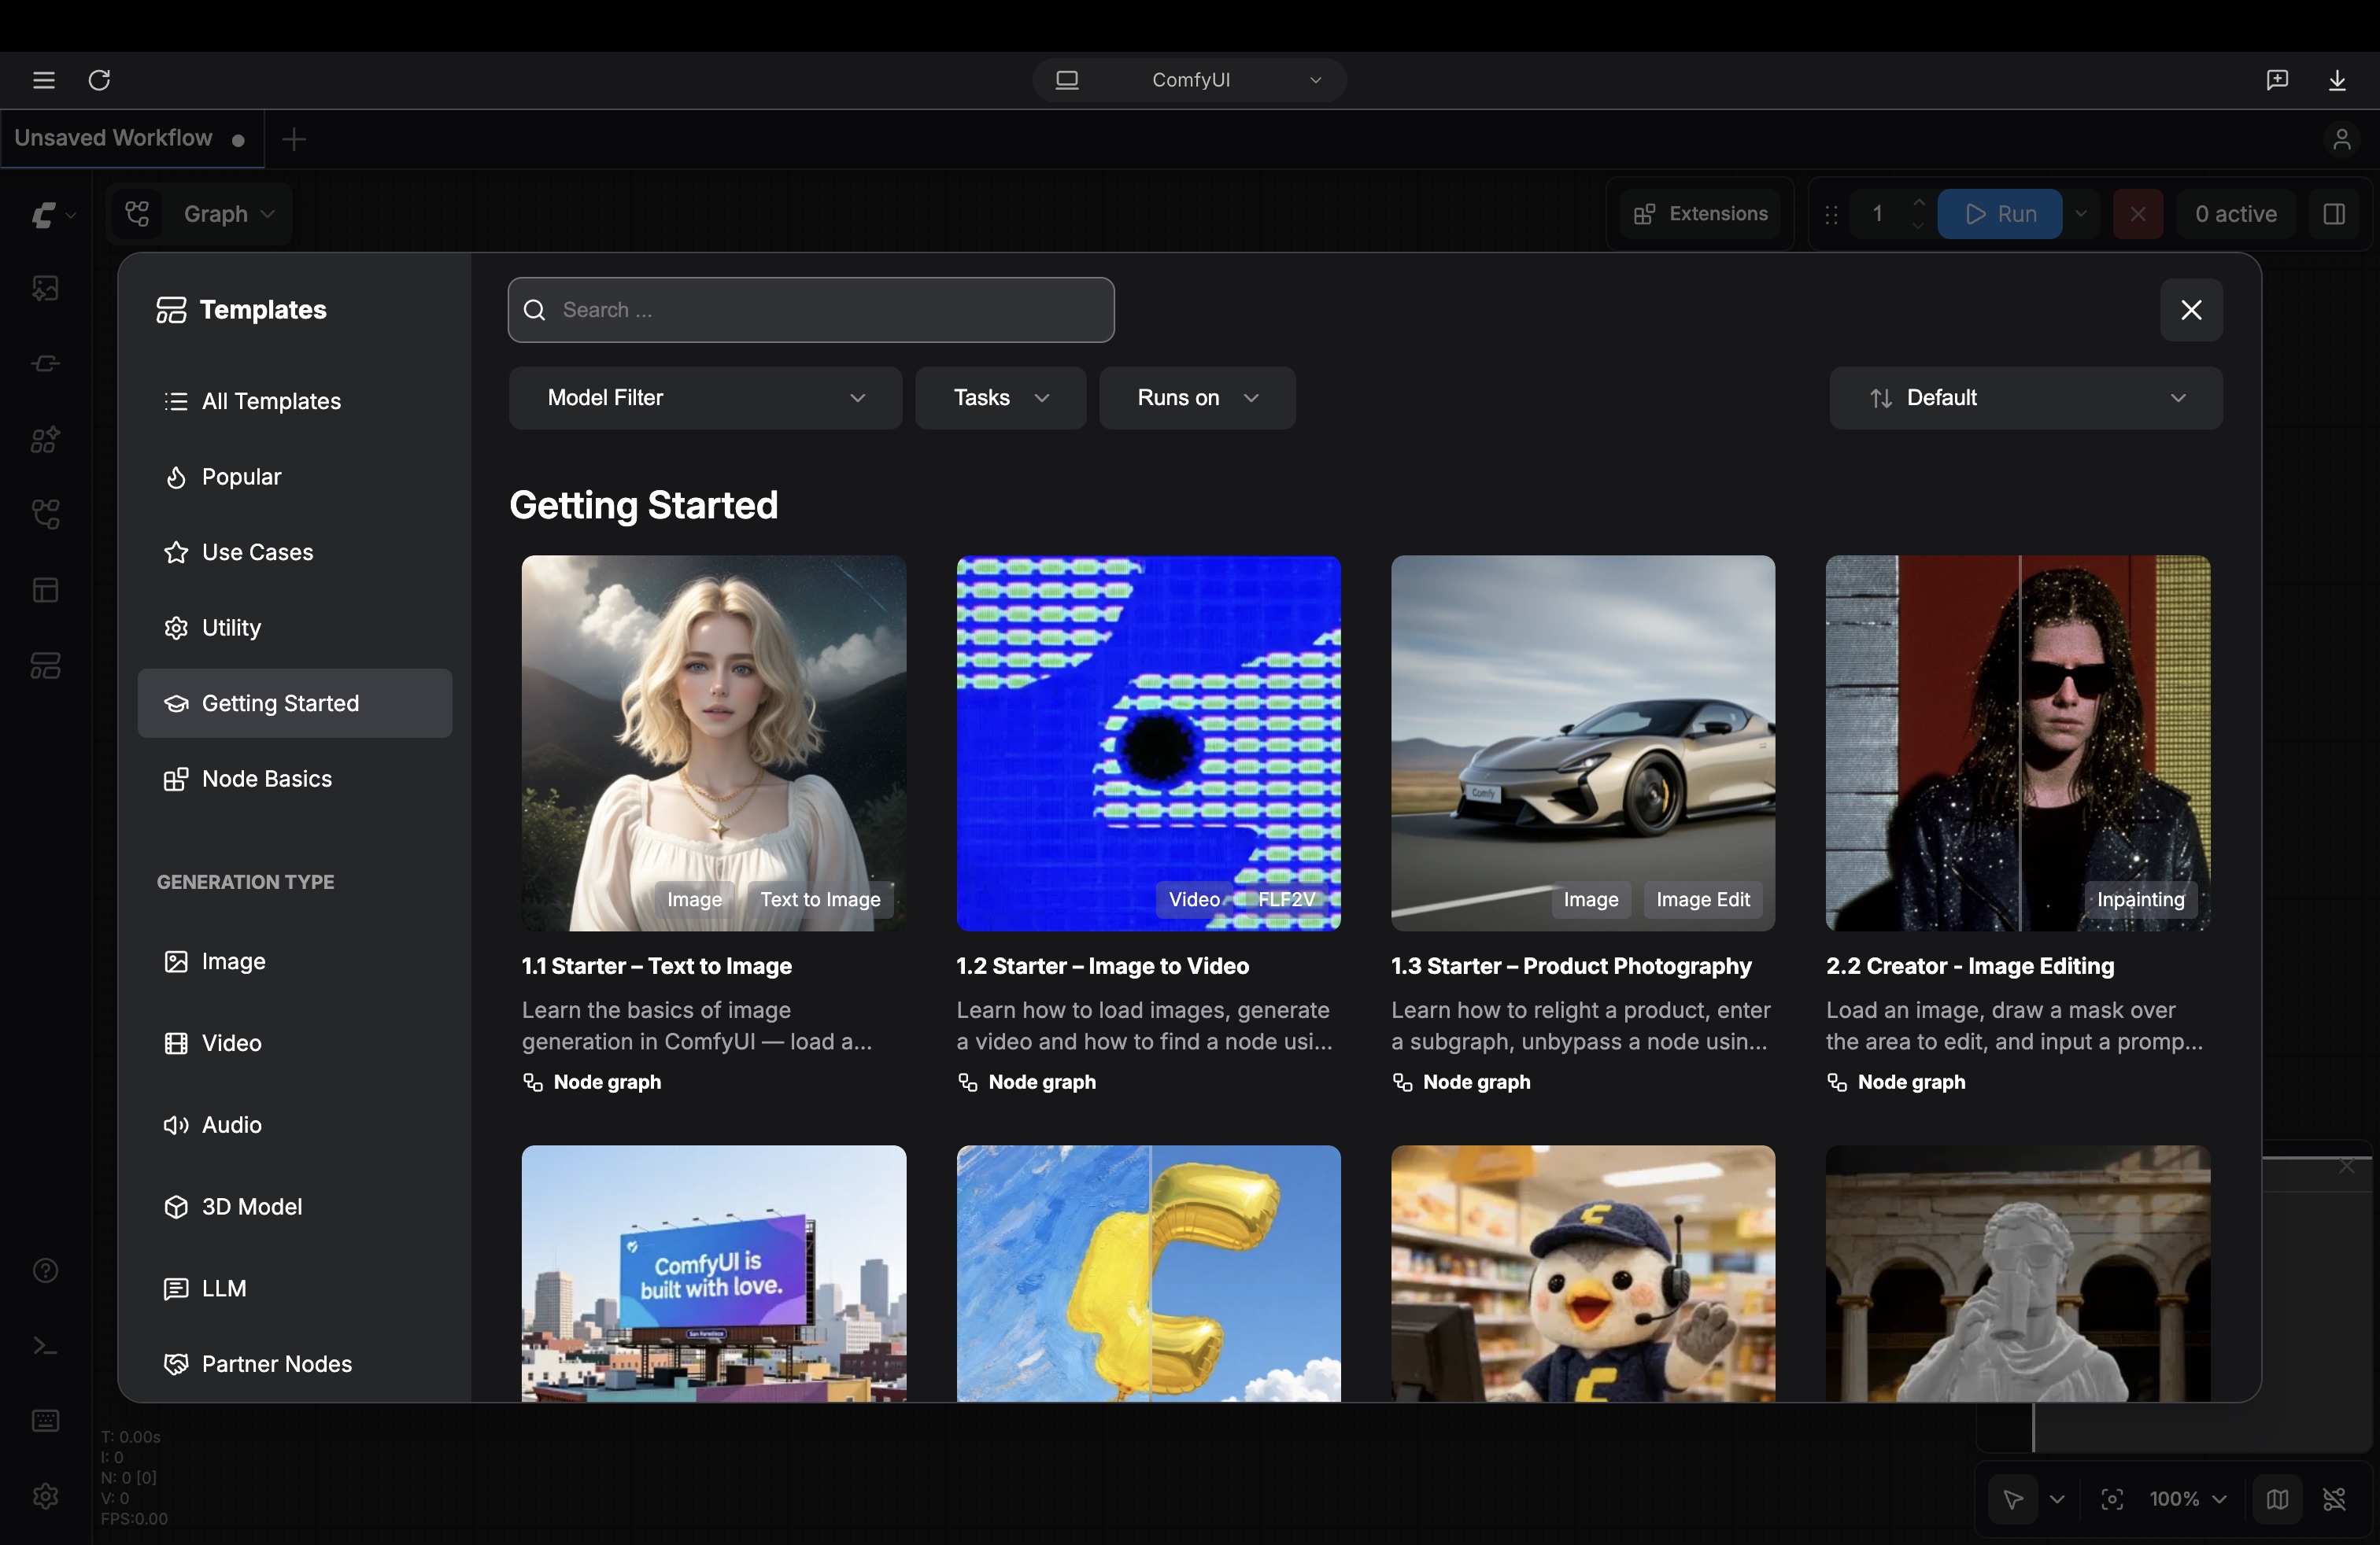2380x1545 pixels.
Task: Click the 0 active jobs button
Action: [x=2236, y=214]
